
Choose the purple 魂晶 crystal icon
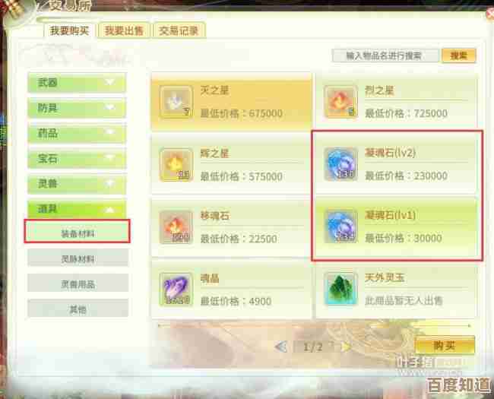[x=176, y=290]
